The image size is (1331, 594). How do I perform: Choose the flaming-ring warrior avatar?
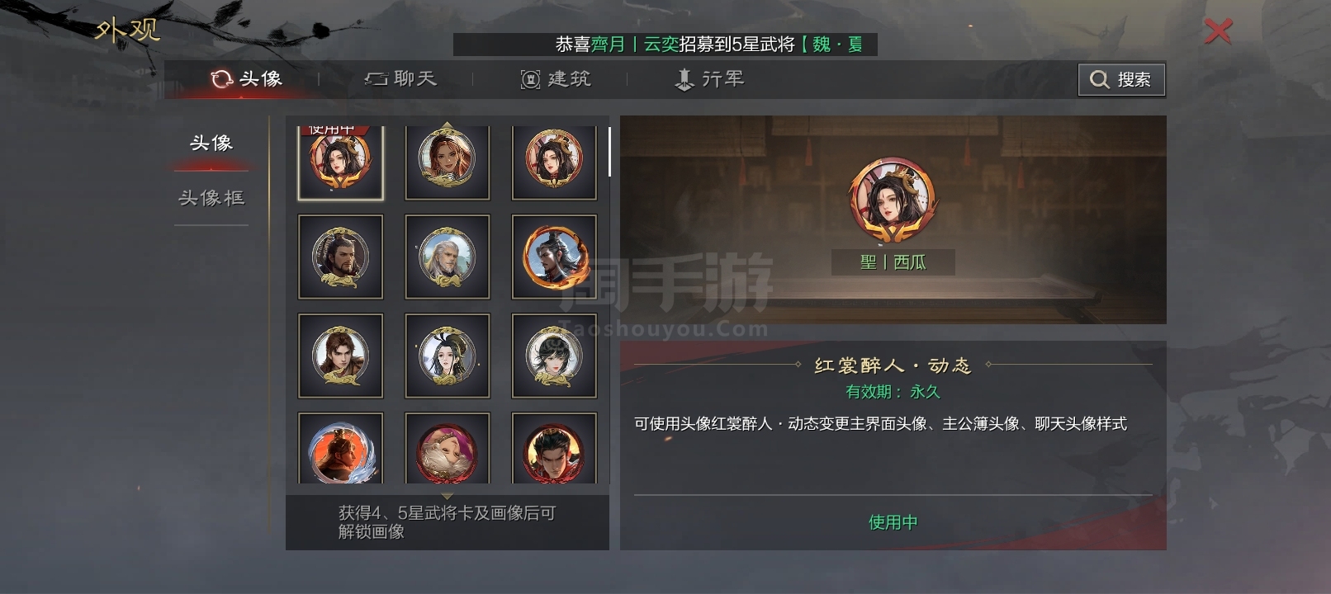pos(554,257)
